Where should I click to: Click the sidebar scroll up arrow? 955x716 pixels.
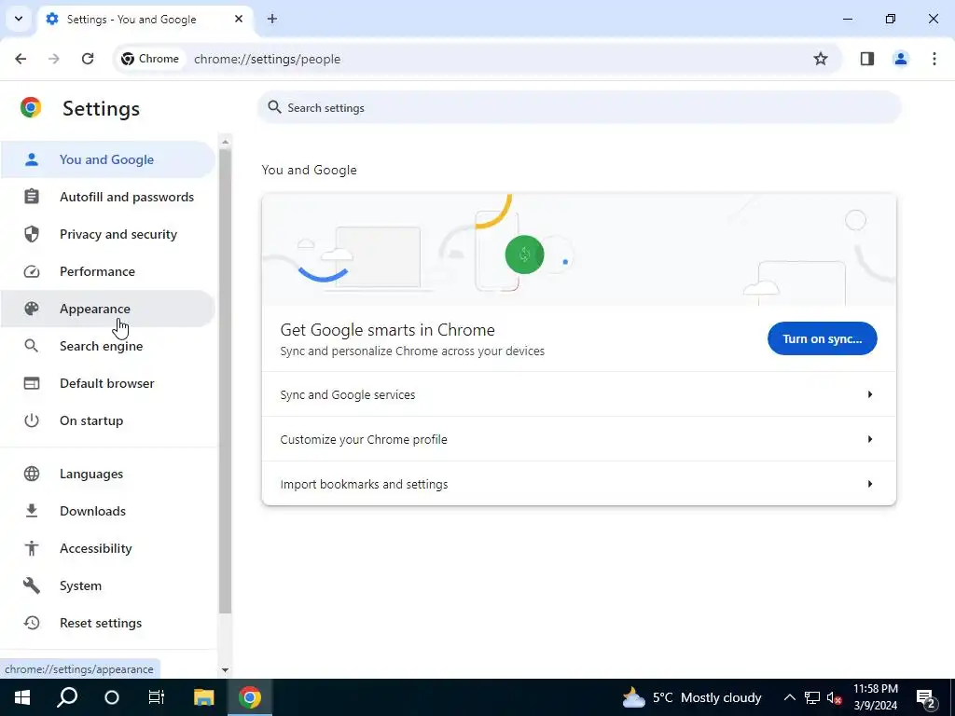(226, 142)
